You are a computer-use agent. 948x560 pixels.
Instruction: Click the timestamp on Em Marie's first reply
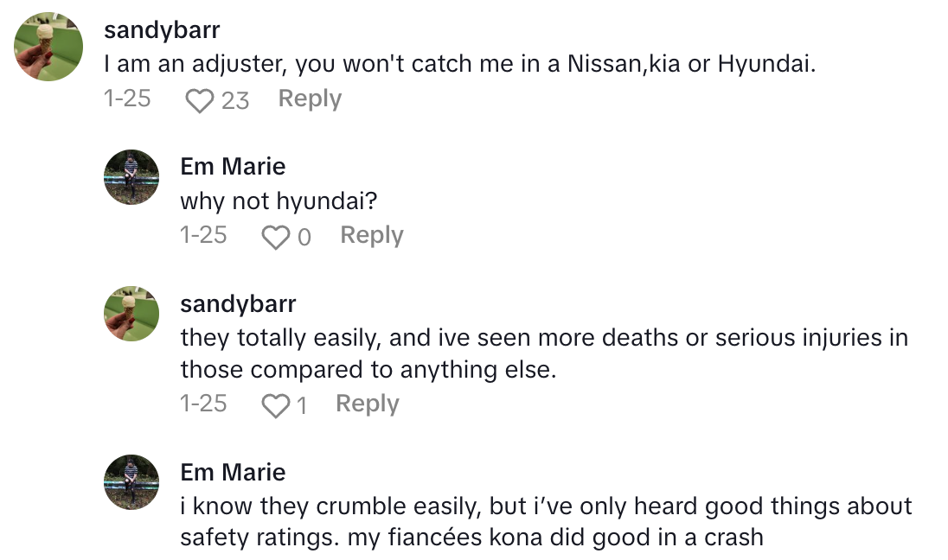pos(205,235)
